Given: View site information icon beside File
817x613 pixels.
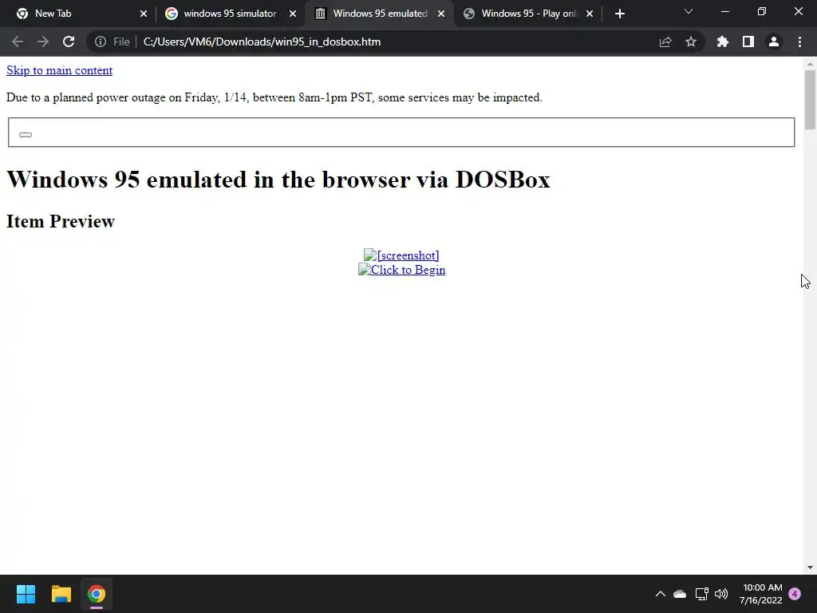Looking at the screenshot, I should [101, 42].
